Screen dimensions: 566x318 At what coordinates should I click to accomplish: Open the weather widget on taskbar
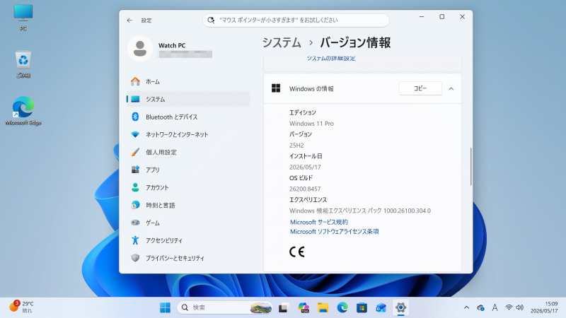click(x=22, y=307)
